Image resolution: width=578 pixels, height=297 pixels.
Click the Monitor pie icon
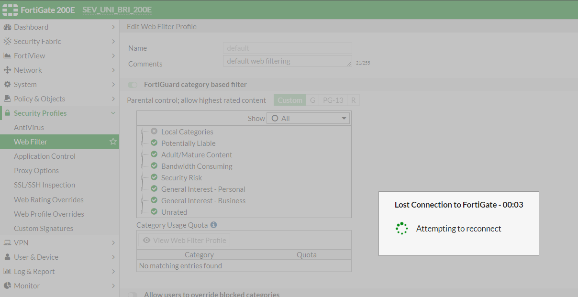point(7,286)
